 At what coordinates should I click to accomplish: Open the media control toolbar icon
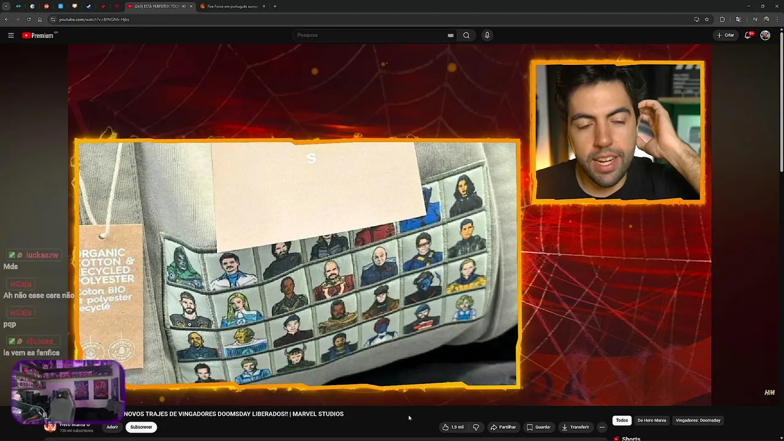(755, 20)
